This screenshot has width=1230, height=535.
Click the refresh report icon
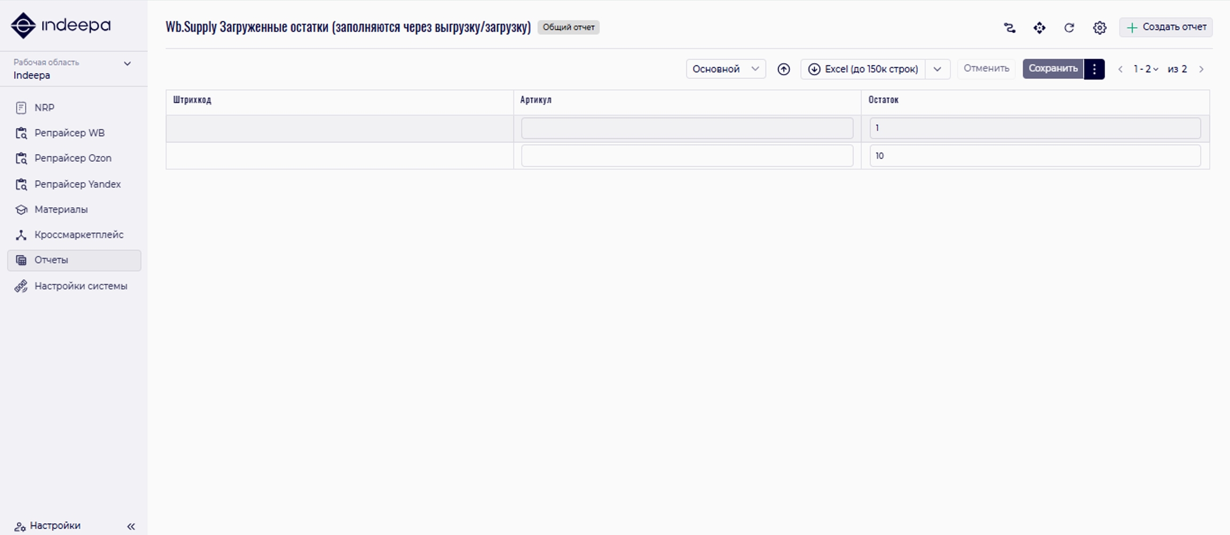click(x=1069, y=28)
